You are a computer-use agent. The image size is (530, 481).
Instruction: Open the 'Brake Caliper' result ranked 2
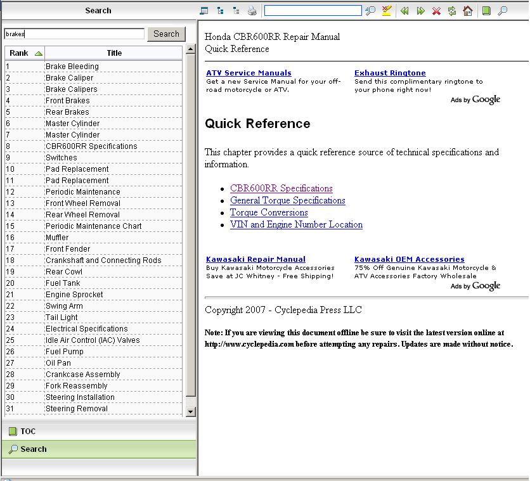coord(94,78)
